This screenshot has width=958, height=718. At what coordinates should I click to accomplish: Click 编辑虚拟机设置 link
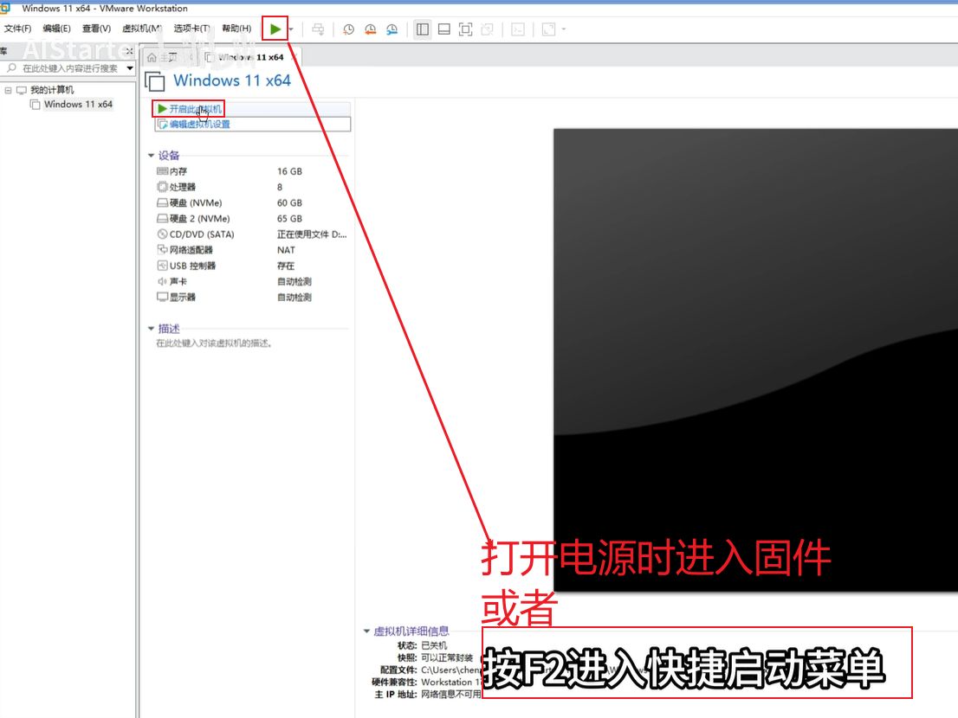199,125
